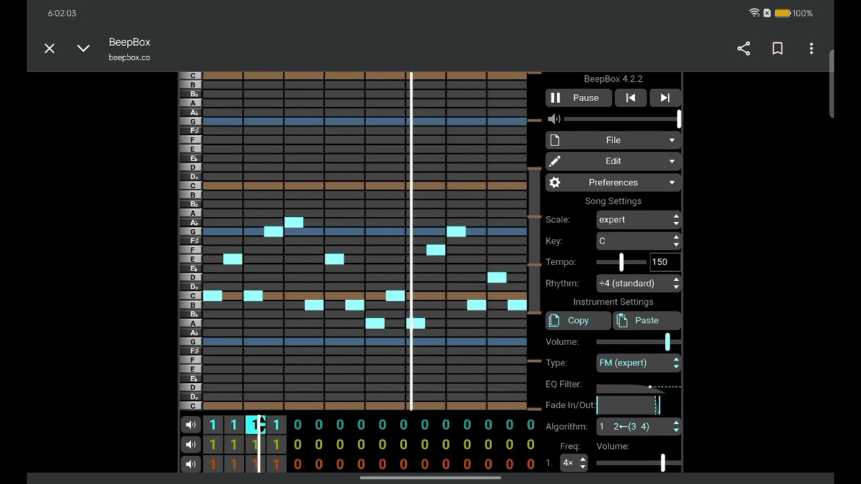Select empty bar 5 of the orange channel

(x=297, y=464)
